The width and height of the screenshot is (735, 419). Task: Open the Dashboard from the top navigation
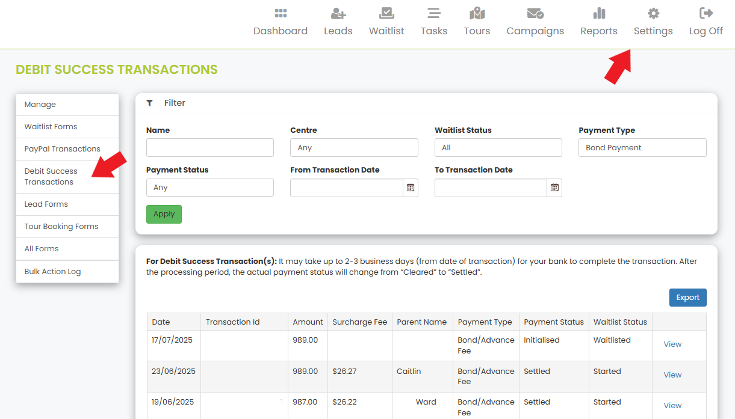(x=281, y=21)
